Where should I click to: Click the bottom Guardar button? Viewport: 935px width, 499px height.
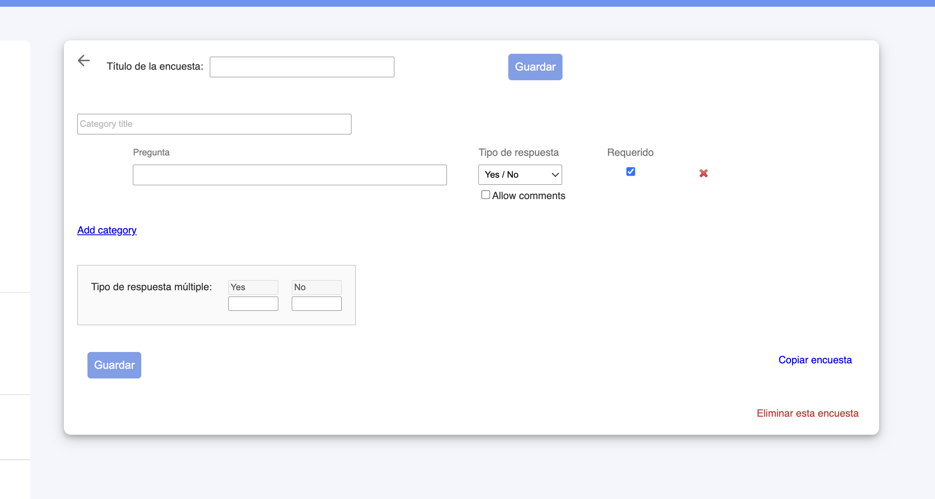tap(114, 365)
